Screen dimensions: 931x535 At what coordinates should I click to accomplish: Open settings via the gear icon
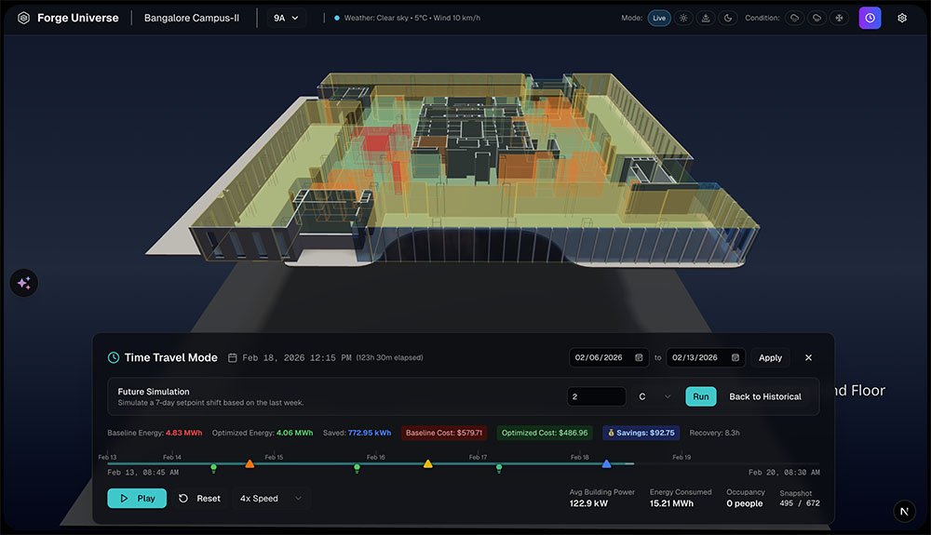901,18
